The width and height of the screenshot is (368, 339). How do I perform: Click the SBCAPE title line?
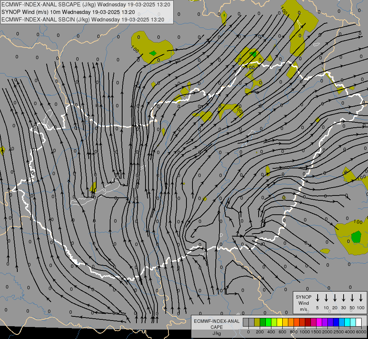click(86, 5)
